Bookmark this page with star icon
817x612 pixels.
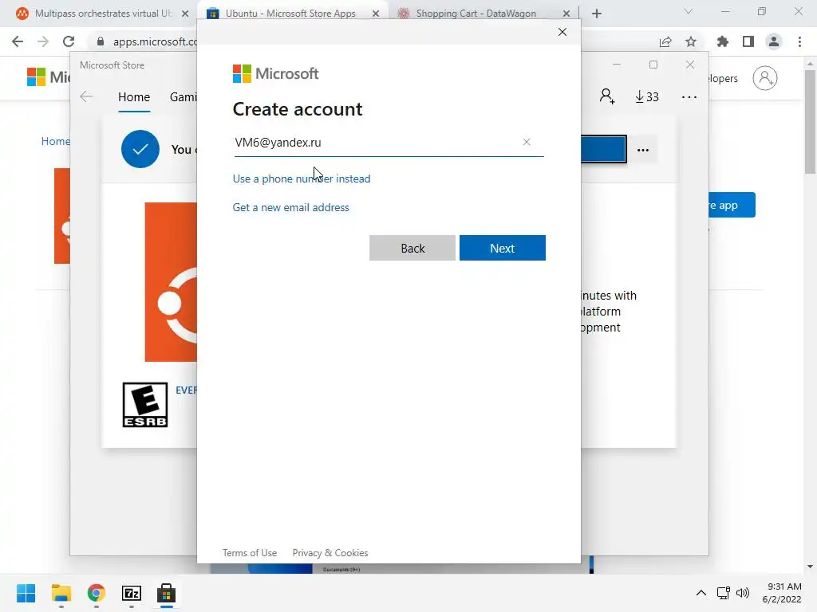point(691,41)
